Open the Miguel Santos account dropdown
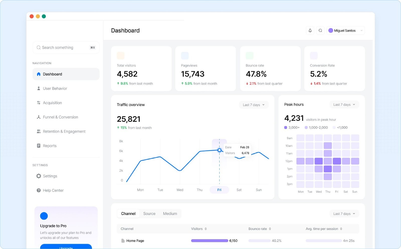The width and height of the screenshot is (401, 249). [345, 30]
